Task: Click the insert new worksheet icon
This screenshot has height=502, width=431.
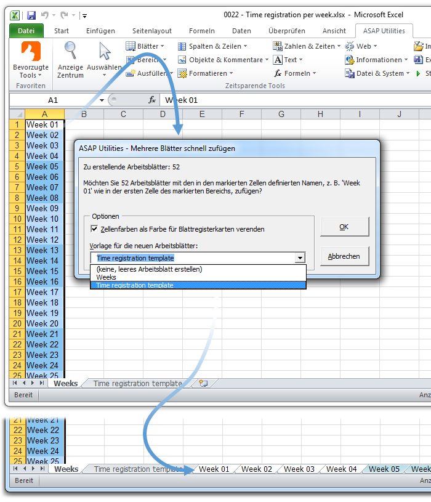Action: [203, 383]
